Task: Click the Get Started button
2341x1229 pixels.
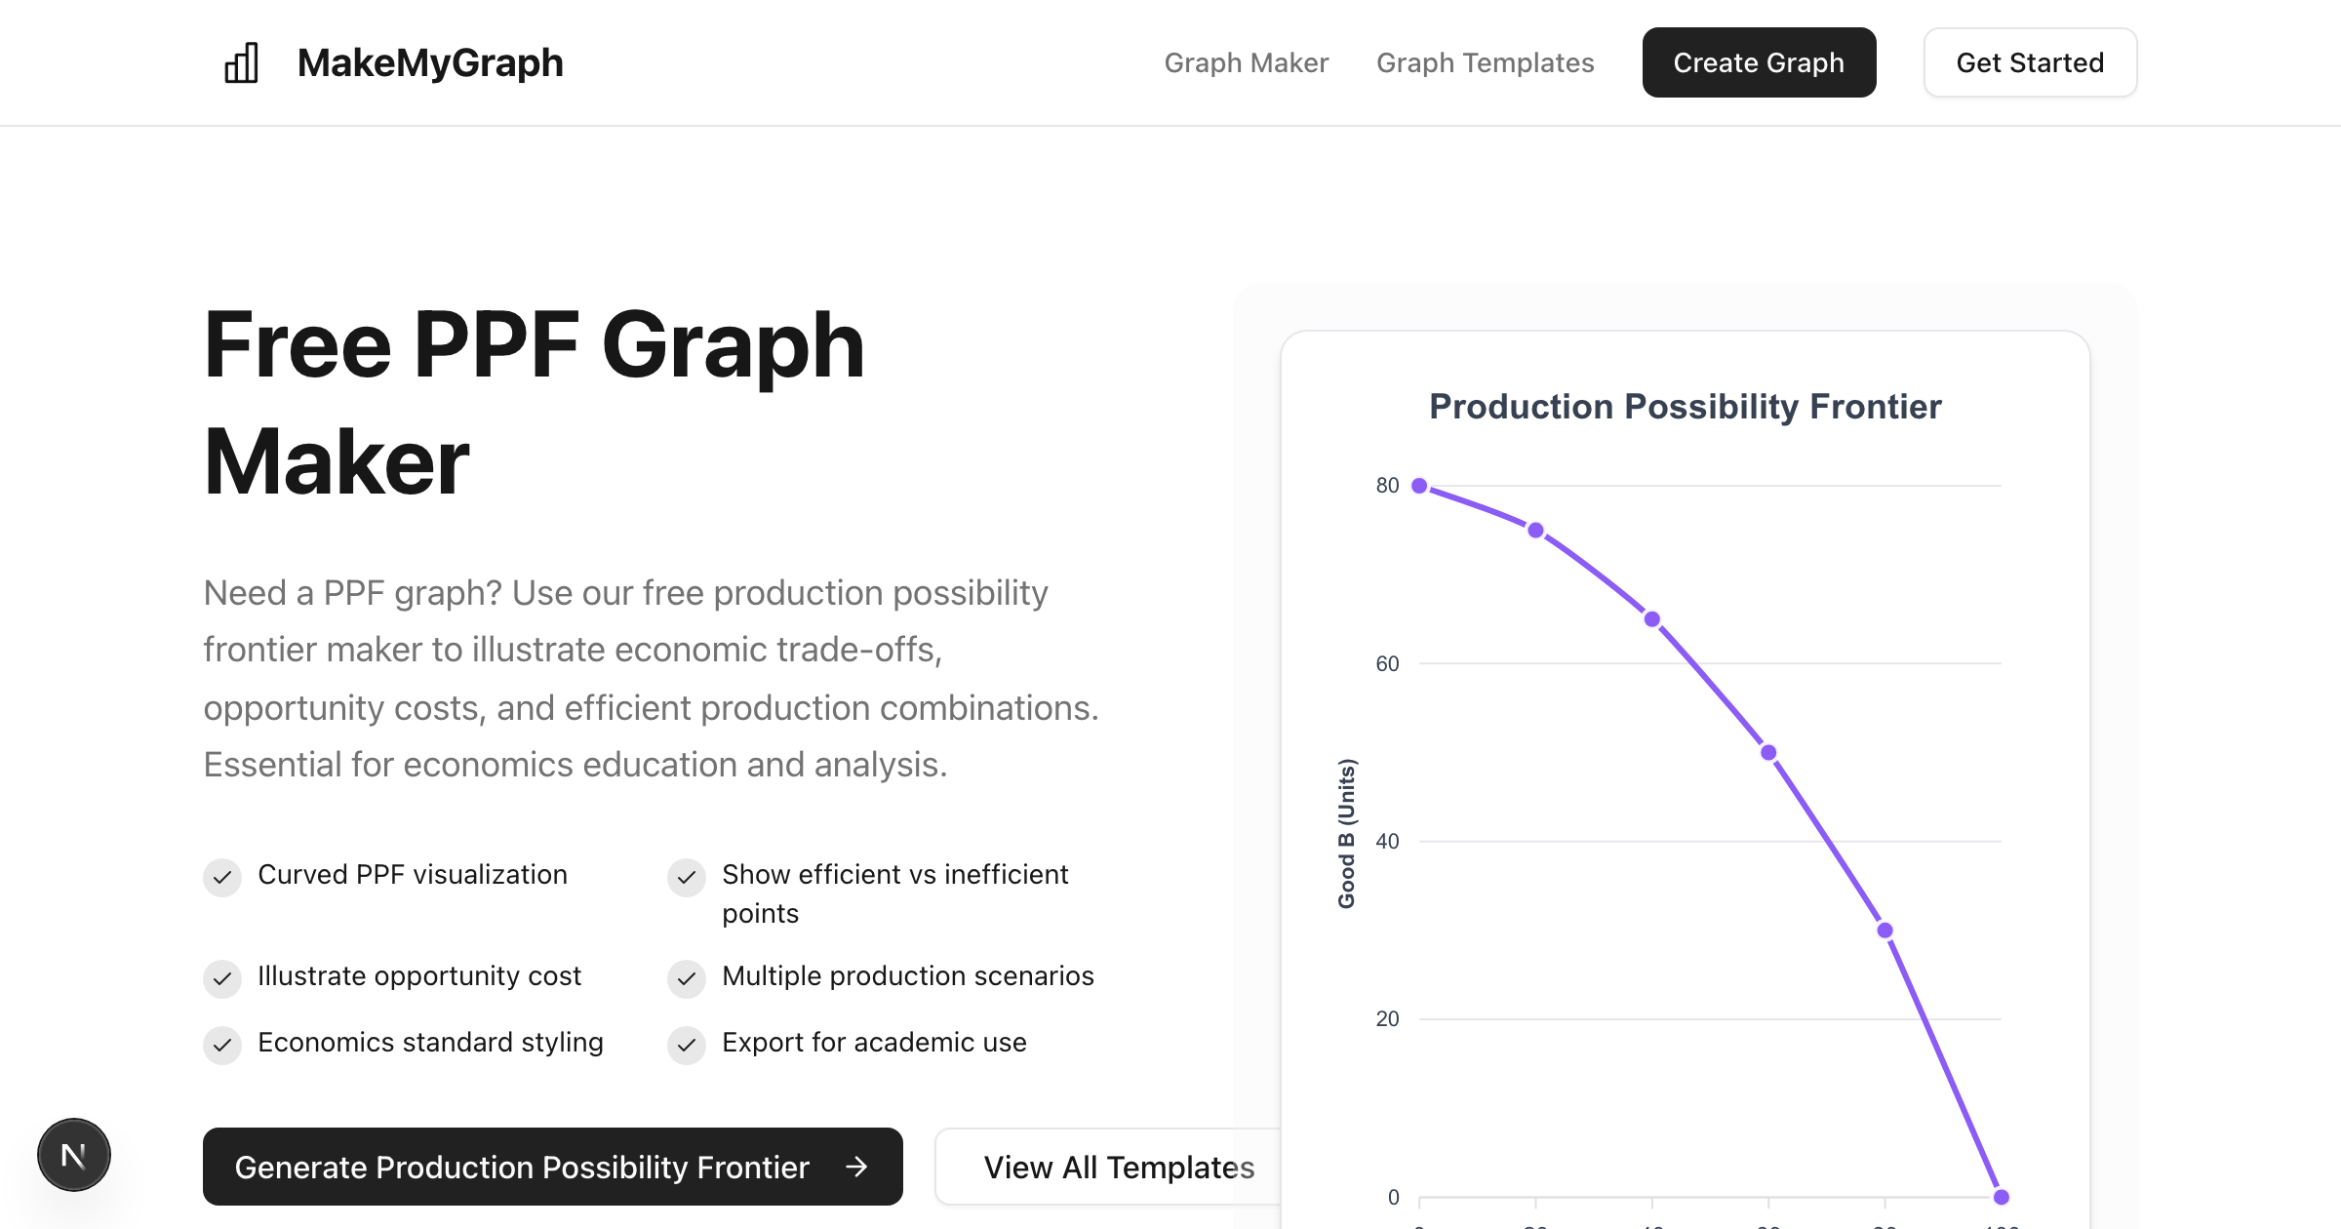Action: [x=2030, y=61]
